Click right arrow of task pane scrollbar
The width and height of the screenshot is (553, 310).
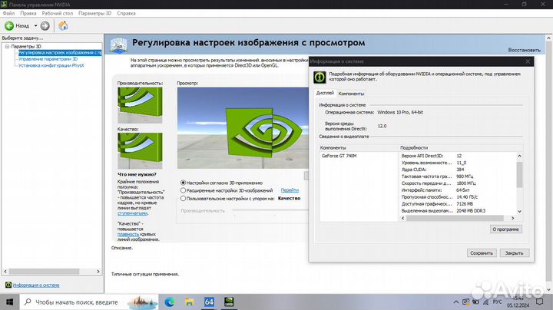pos(98,272)
